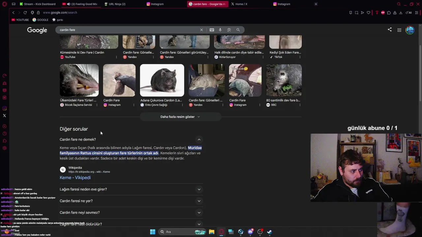Open Steam from taskbar

pyautogui.click(x=269, y=232)
